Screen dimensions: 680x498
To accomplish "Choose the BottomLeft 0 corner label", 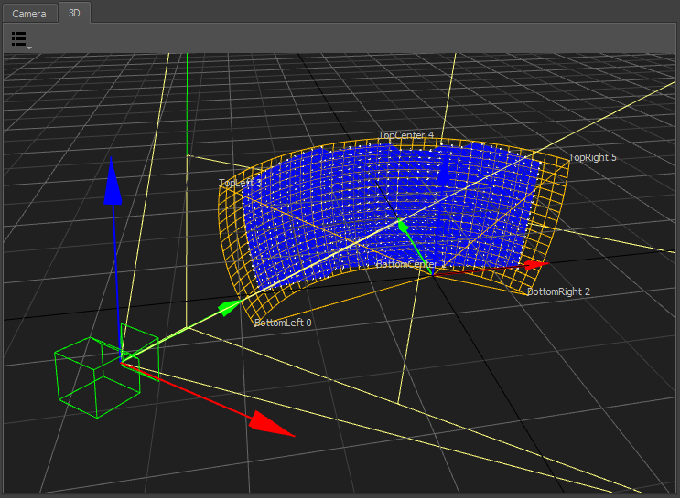I will [282, 323].
